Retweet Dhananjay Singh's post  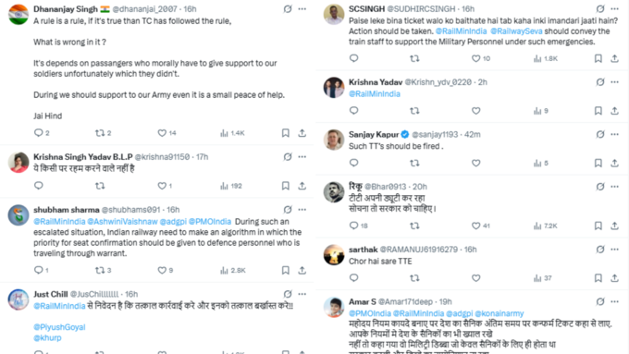pos(100,133)
